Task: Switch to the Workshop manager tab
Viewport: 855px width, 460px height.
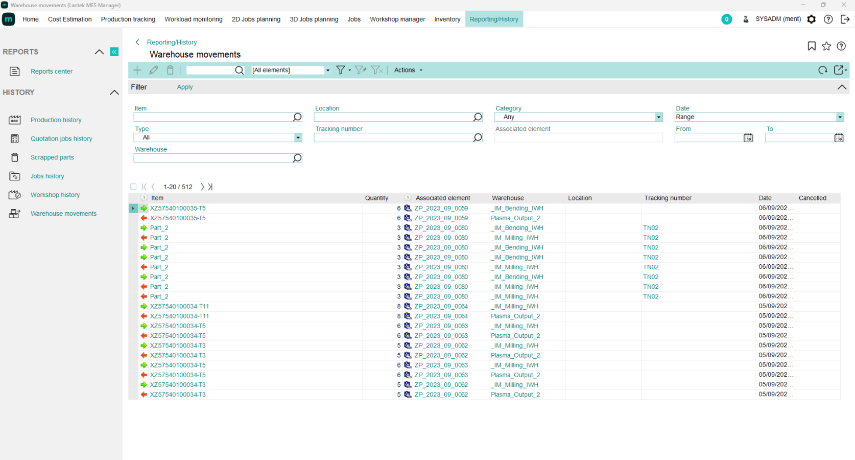Action: point(397,19)
